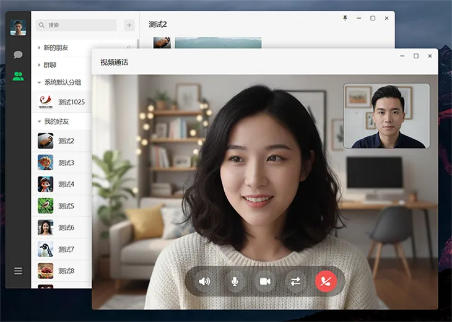The image size is (452, 322).
Task: Turn off the video camera
Action: (265, 281)
